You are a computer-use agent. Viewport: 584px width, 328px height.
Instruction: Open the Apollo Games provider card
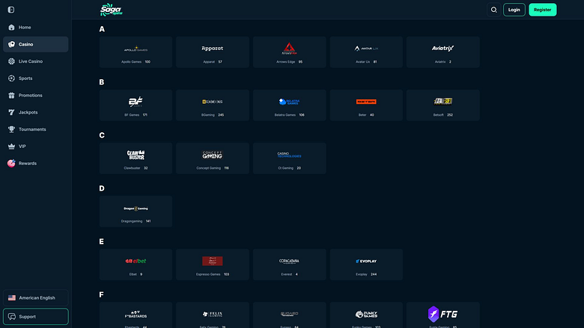pos(136,52)
